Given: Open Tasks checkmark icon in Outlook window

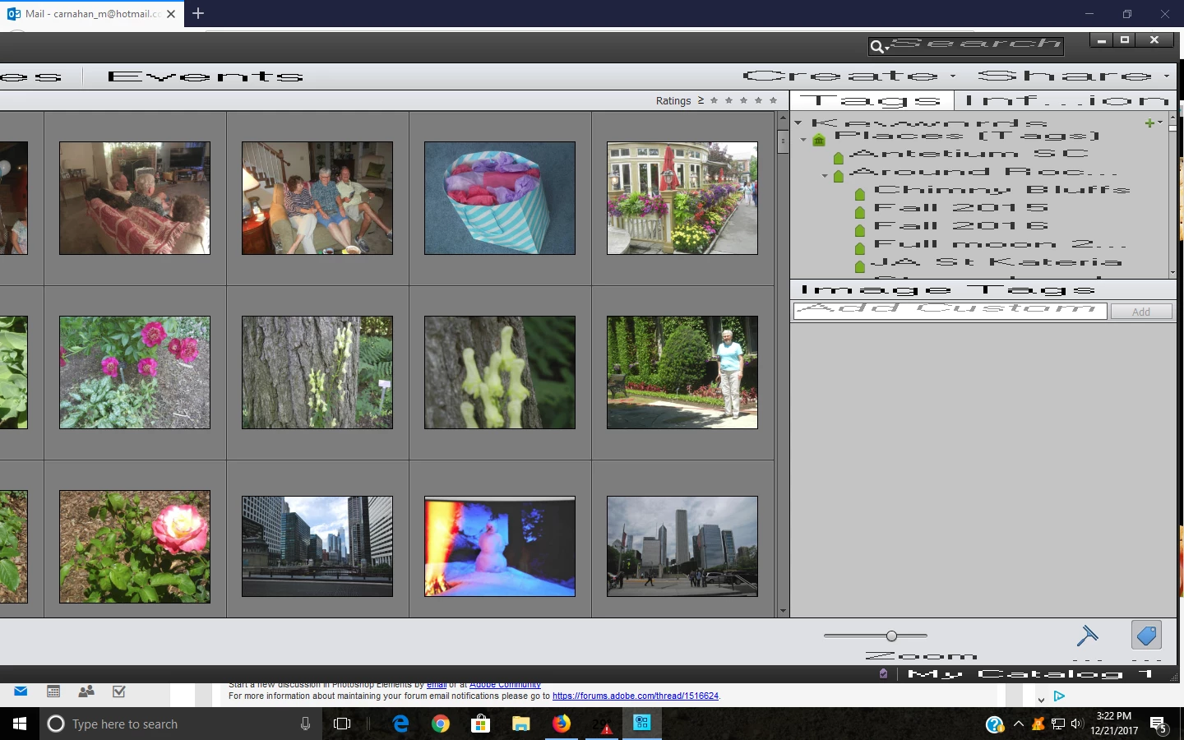Looking at the screenshot, I should point(119,691).
